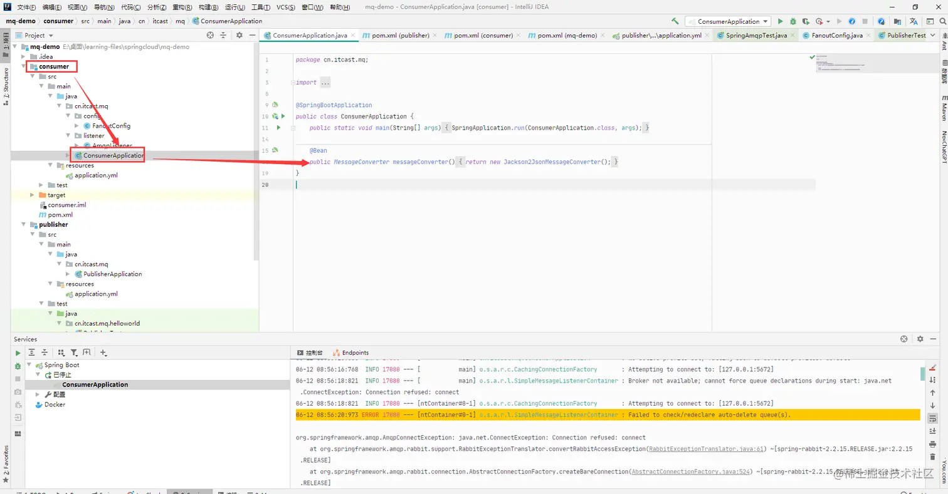The width and height of the screenshot is (948, 494).
Task: Start debugging with the bug icon
Action: 793,21
